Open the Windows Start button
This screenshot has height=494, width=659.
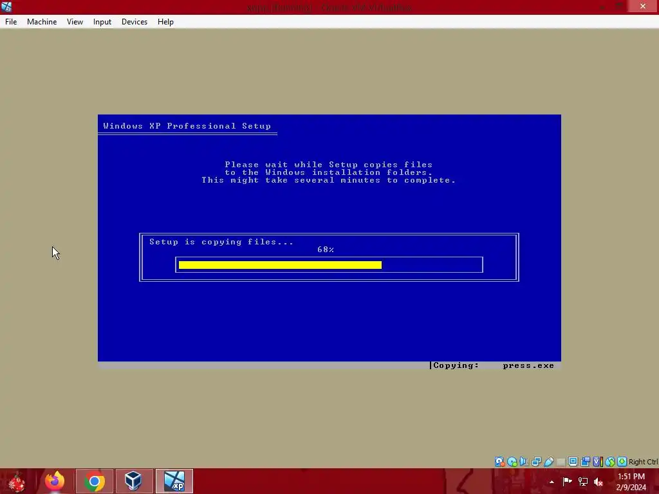pos(16,481)
